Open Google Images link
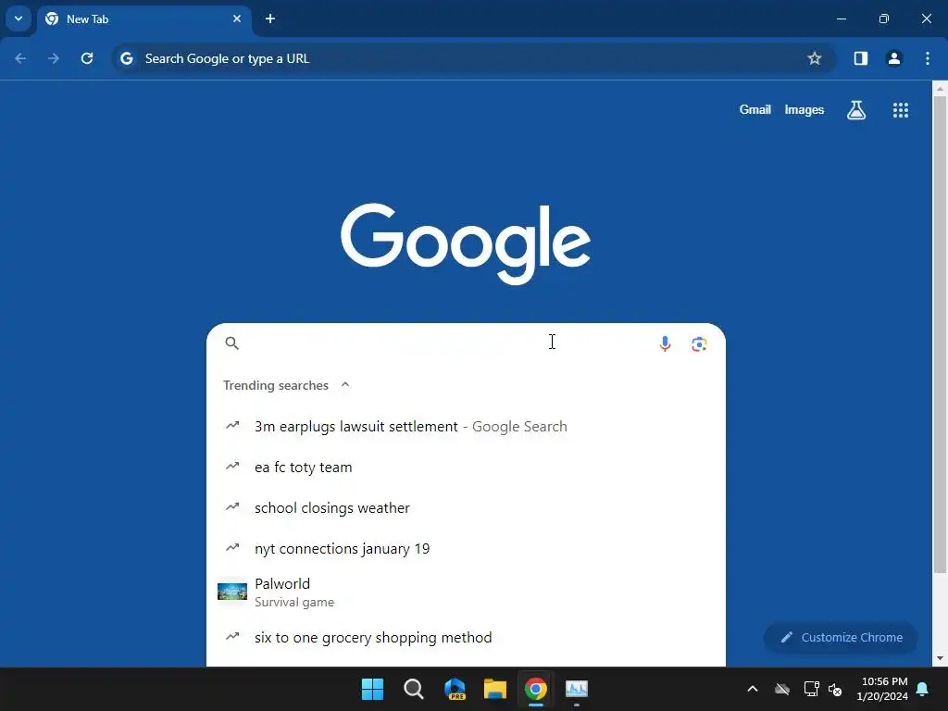This screenshot has width=948, height=711. click(805, 110)
